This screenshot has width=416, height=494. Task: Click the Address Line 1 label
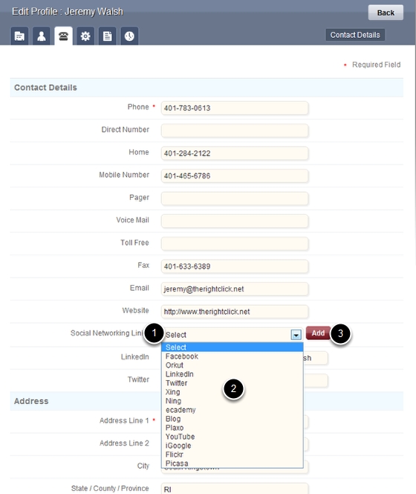[x=124, y=420]
